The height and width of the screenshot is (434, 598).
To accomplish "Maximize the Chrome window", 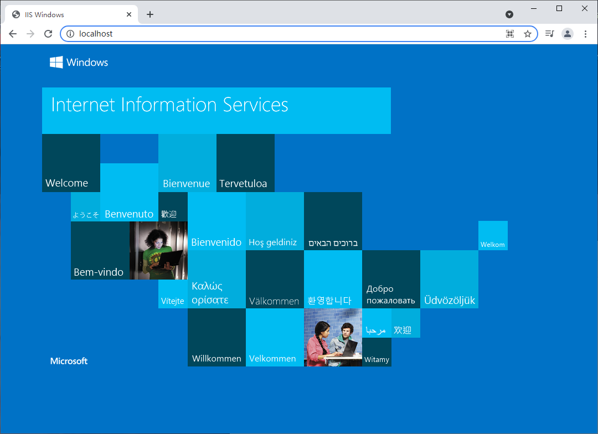I will (559, 8).
